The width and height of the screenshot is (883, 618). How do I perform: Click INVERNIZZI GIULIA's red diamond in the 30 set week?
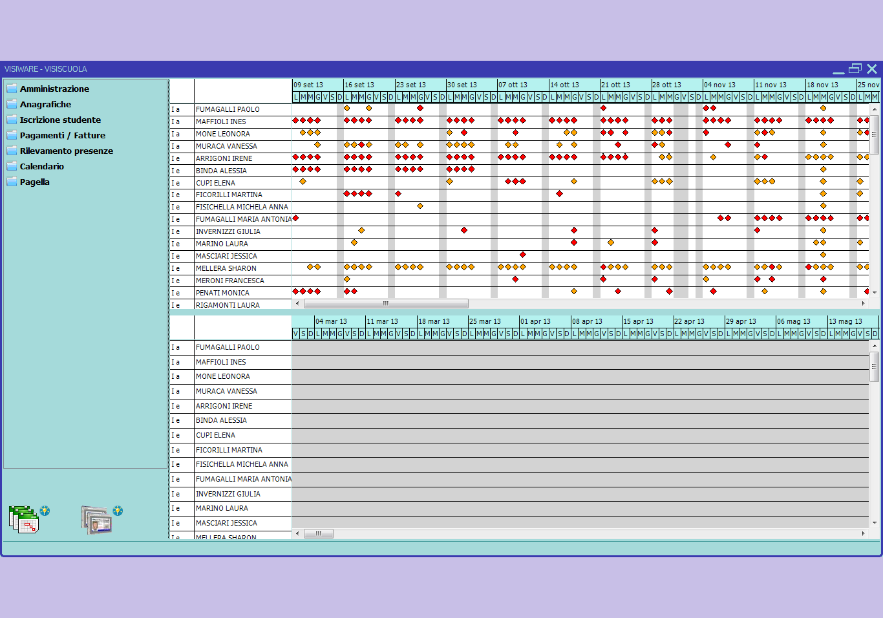pyautogui.click(x=464, y=230)
